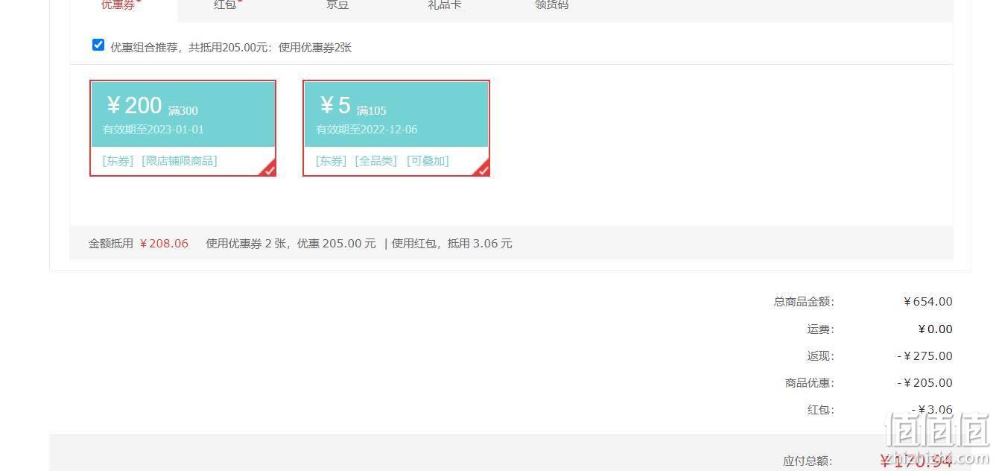Uncheck the 优惠组合推荐 checkbox

(x=98, y=45)
